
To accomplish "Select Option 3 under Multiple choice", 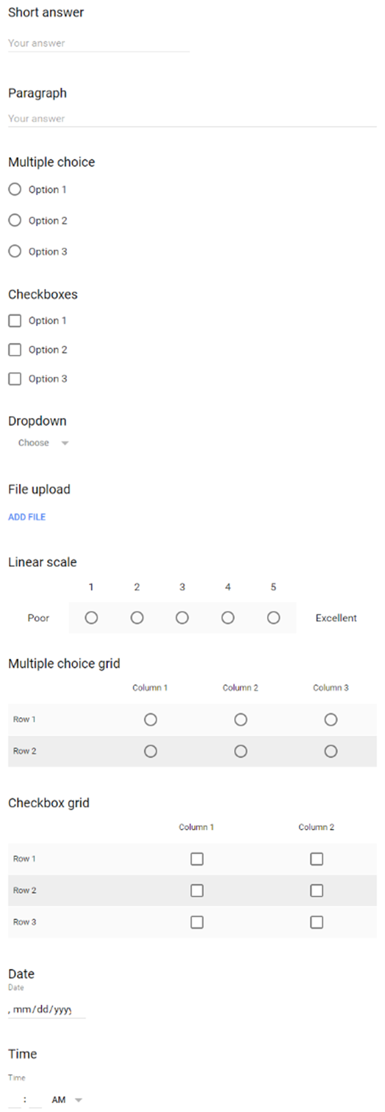I will coord(15,252).
